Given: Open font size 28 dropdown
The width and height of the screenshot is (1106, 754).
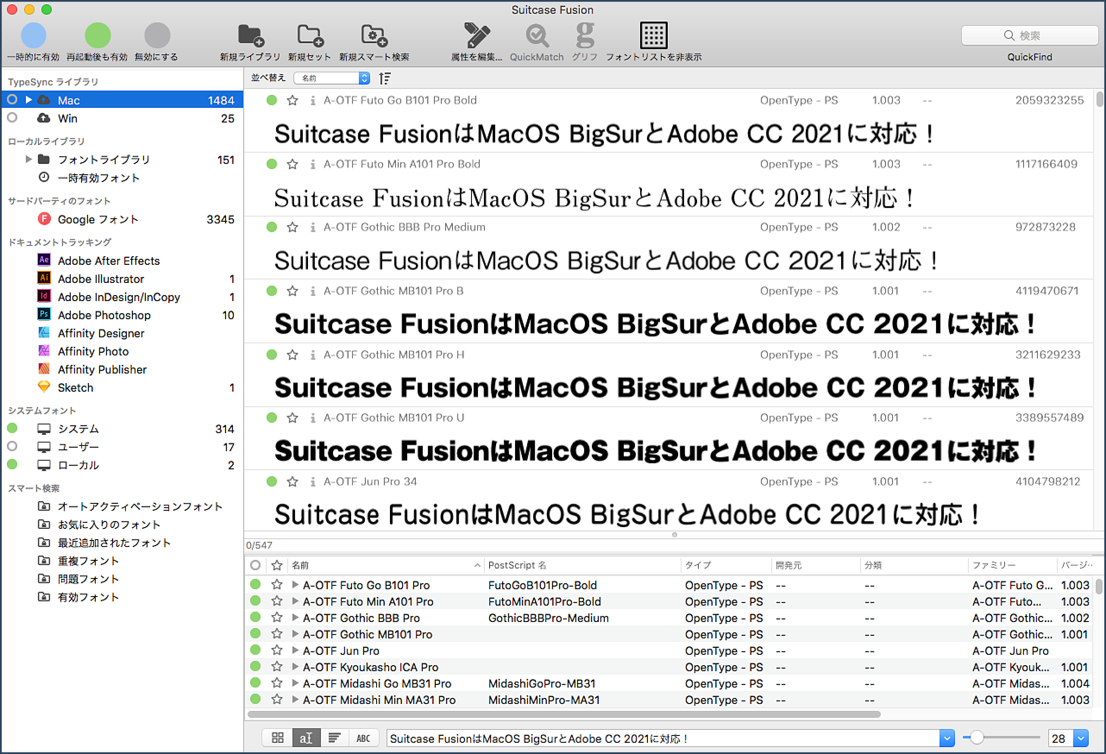Looking at the screenshot, I should point(1081,738).
